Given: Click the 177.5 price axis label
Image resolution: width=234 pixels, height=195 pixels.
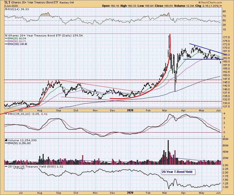Looking at the screenshot, I should coord(226,37).
